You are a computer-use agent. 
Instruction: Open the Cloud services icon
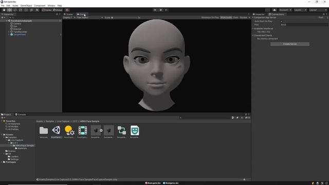pyautogui.click(x=275, y=10)
